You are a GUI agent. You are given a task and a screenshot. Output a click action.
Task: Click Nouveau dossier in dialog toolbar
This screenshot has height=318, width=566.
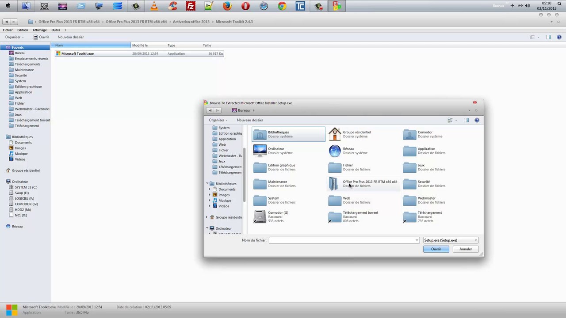point(250,120)
